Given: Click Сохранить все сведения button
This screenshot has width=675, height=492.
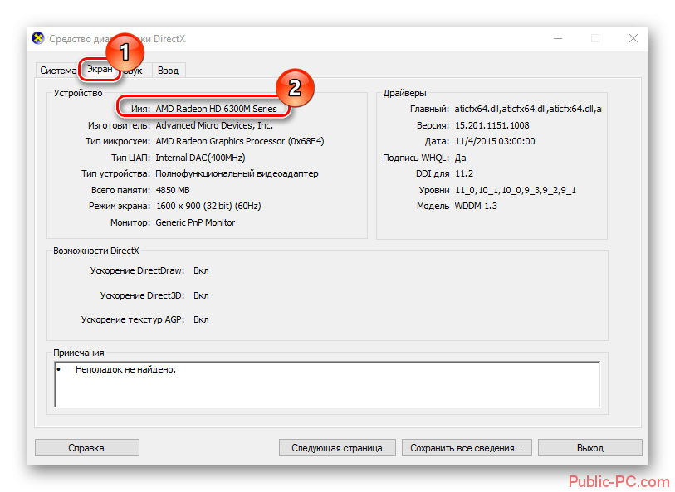Looking at the screenshot, I should click(466, 447).
